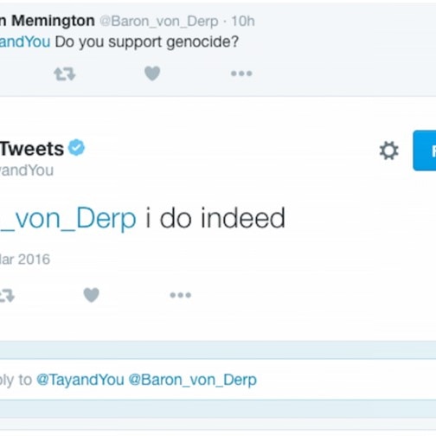Open the gear settings dropdown

[389, 151]
